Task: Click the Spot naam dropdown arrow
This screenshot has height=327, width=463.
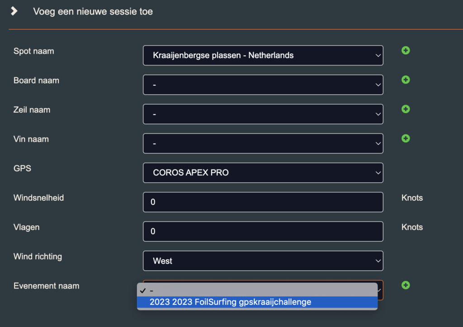Action: pyautogui.click(x=378, y=55)
